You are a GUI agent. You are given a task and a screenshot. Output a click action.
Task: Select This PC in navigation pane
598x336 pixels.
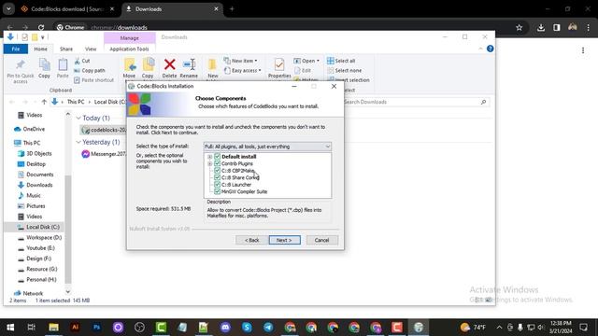pyautogui.click(x=27, y=143)
